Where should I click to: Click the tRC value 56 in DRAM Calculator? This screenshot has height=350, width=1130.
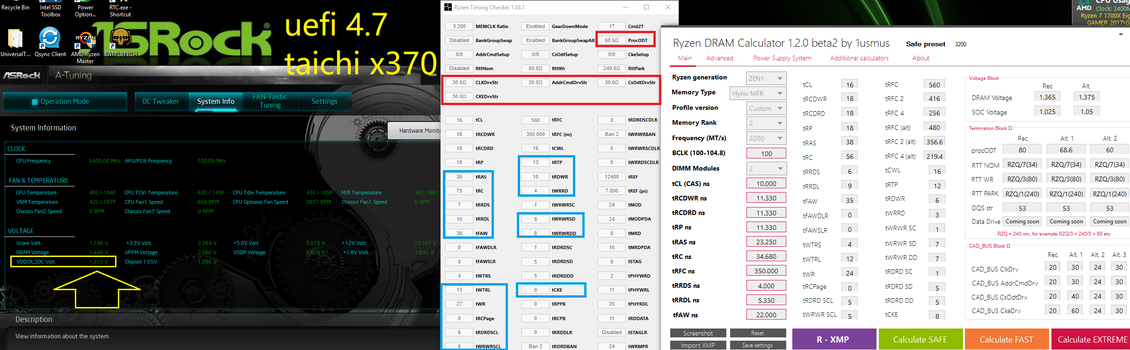point(849,157)
